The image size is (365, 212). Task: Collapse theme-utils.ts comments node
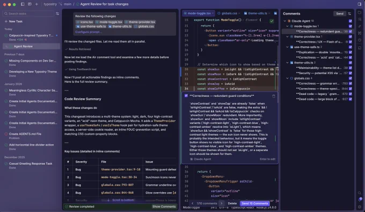[x=287, y=63]
